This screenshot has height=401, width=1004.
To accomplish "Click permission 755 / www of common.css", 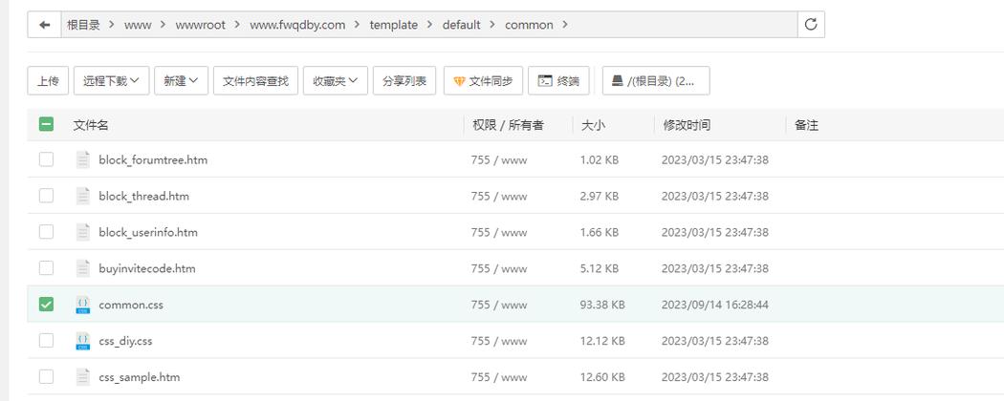I will coord(499,305).
